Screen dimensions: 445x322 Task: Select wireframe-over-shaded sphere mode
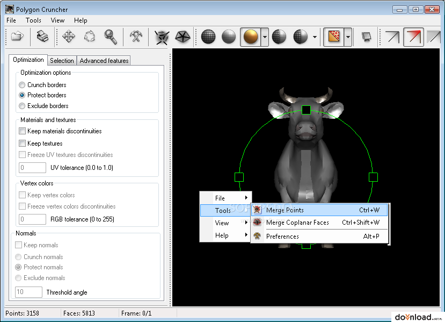click(x=301, y=37)
